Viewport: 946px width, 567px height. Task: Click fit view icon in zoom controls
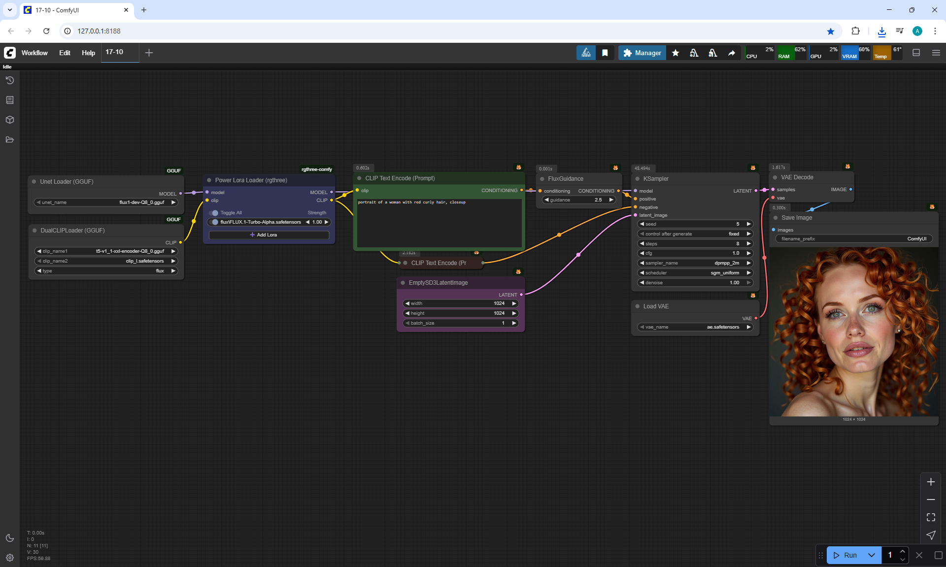coord(931,517)
